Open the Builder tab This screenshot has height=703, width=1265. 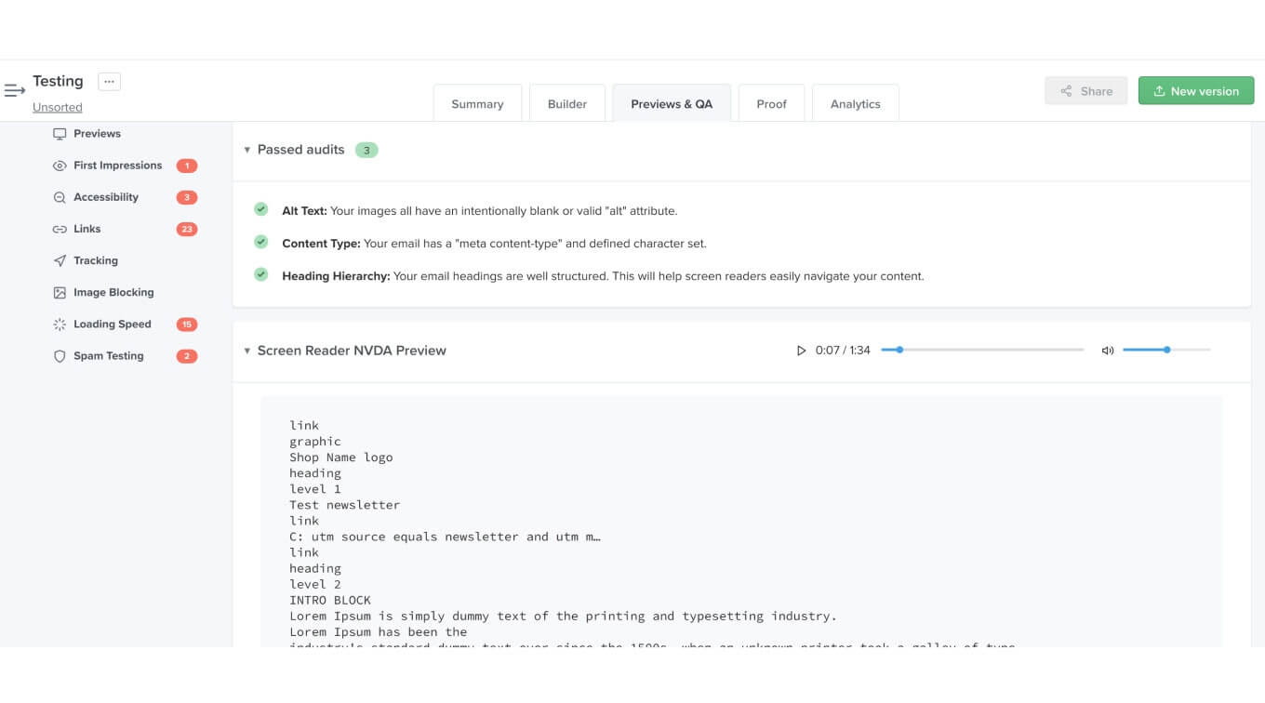pyautogui.click(x=567, y=103)
